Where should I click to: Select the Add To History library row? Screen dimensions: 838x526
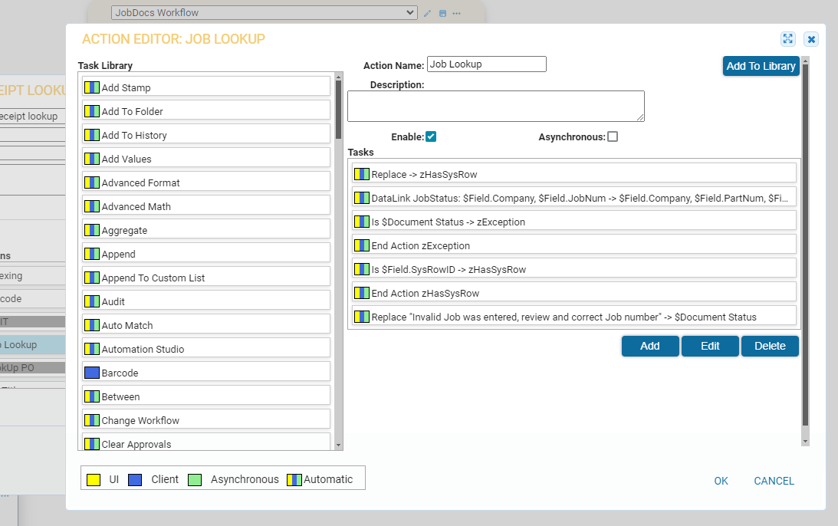[x=206, y=135]
